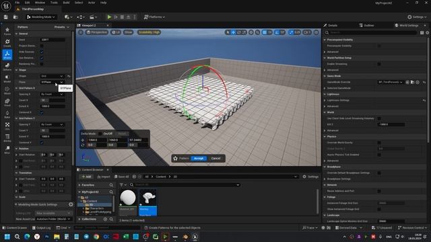
Task: Open the New Asset Location dropdown
Action: click(x=54, y=219)
